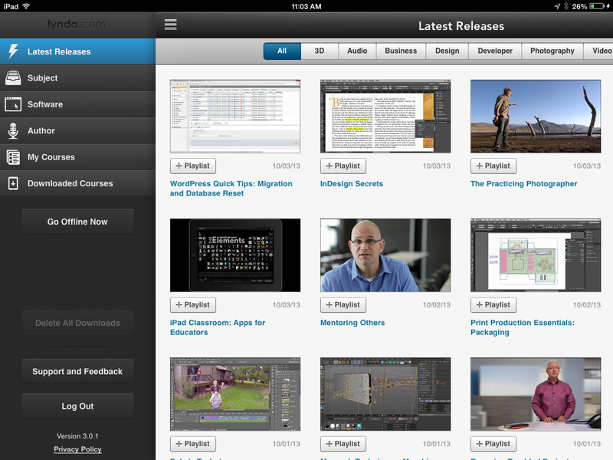Select the Photography category tab
This screenshot has width=613, height=460.
point(552,51)
